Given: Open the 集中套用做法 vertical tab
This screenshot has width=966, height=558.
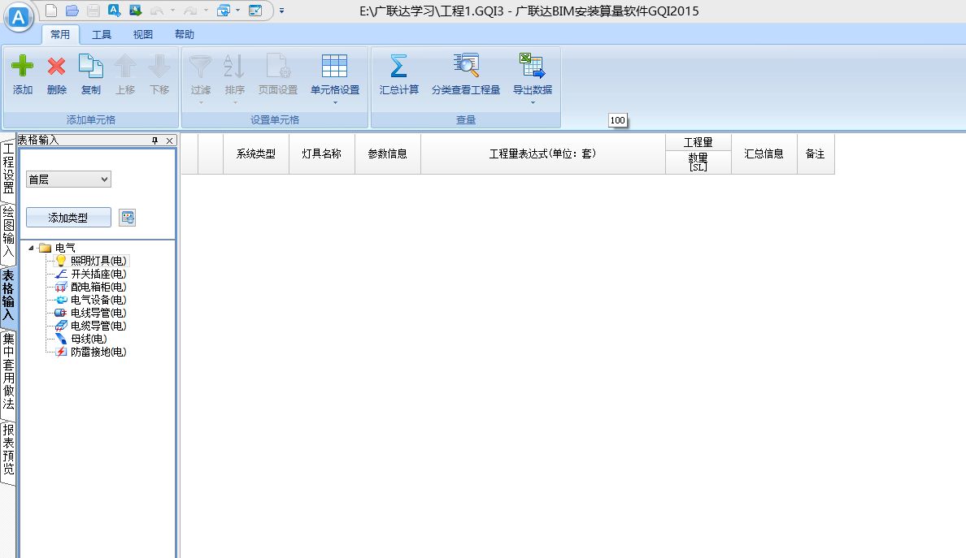Looking at the screenshot, I should click(x=8, y=372).
